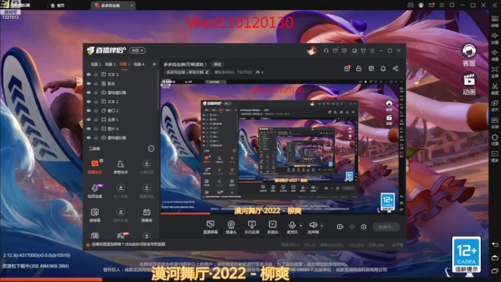Click 多开 multi-instance in emulator sidebar
Viewport: 501px width, 282px height.
point(495,105)
